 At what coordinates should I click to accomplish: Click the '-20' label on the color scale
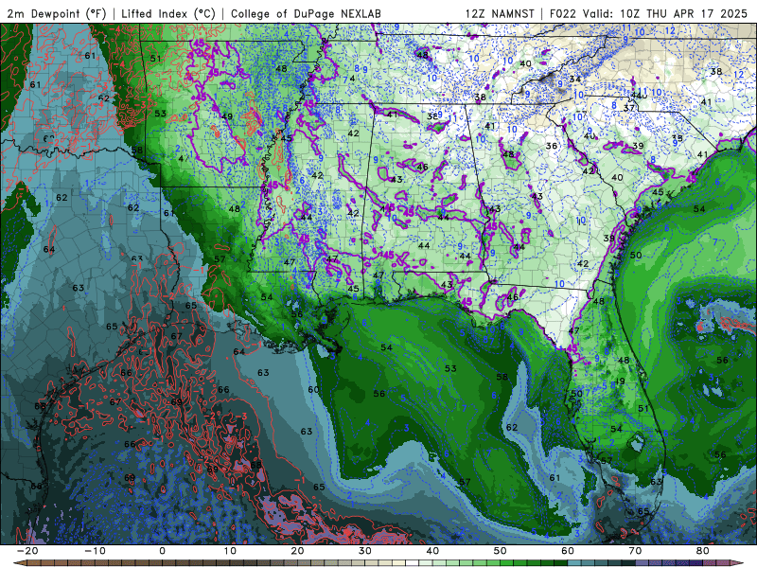tap(27, 551)
